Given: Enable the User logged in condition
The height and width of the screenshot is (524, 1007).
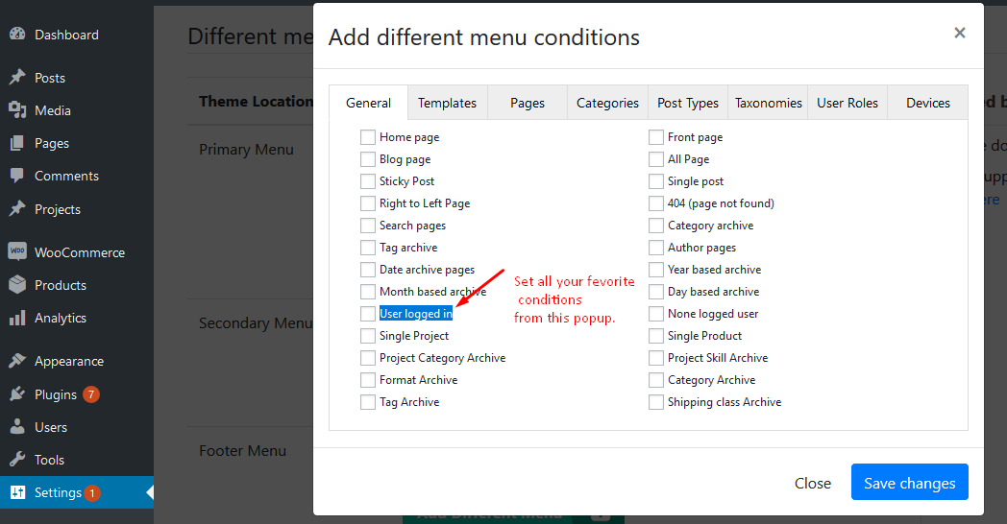Looking at the screenshot, I should coord(368,314).
